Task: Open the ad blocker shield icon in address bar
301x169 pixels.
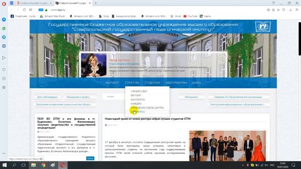Action: [273, 10]
